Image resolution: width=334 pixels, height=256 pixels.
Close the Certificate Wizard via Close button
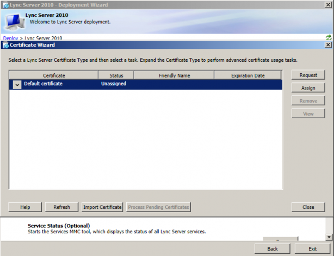point(308,207)
